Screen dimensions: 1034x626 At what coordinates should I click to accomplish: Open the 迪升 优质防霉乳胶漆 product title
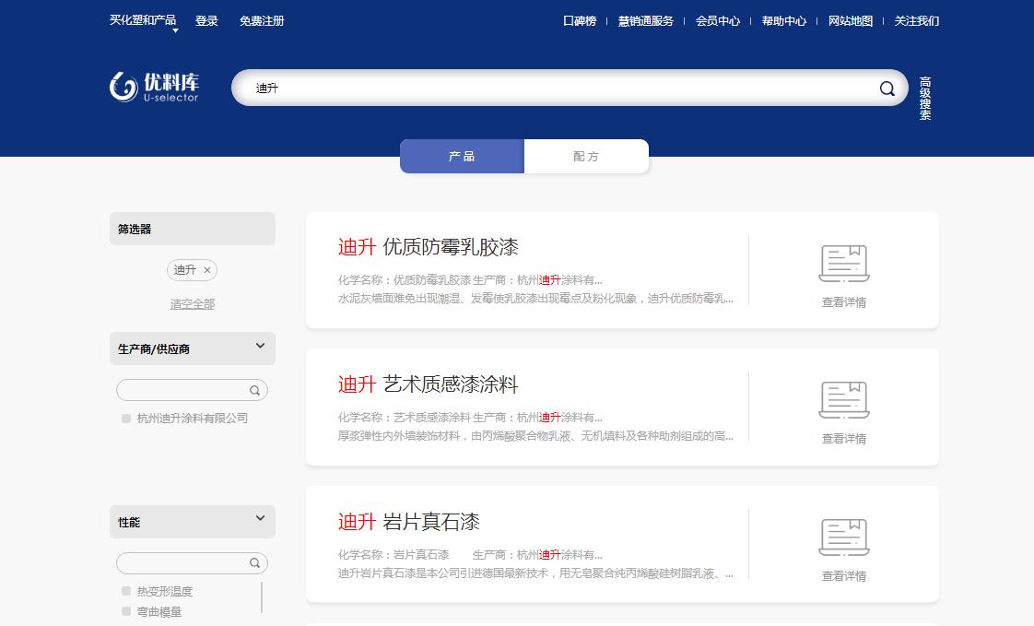tap(428, 247)
